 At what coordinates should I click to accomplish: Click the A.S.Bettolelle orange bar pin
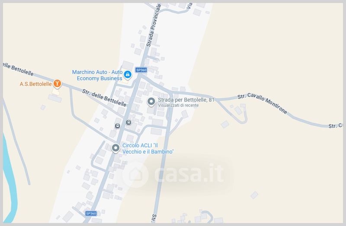(57, 84)
